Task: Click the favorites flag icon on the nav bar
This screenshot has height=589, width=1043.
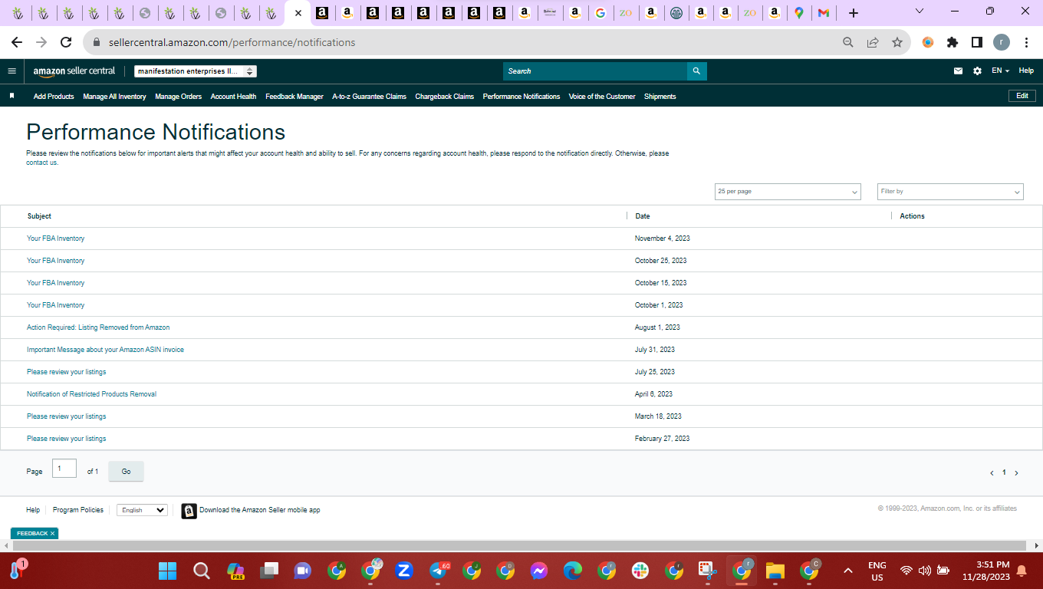Action: click(12, 96)
